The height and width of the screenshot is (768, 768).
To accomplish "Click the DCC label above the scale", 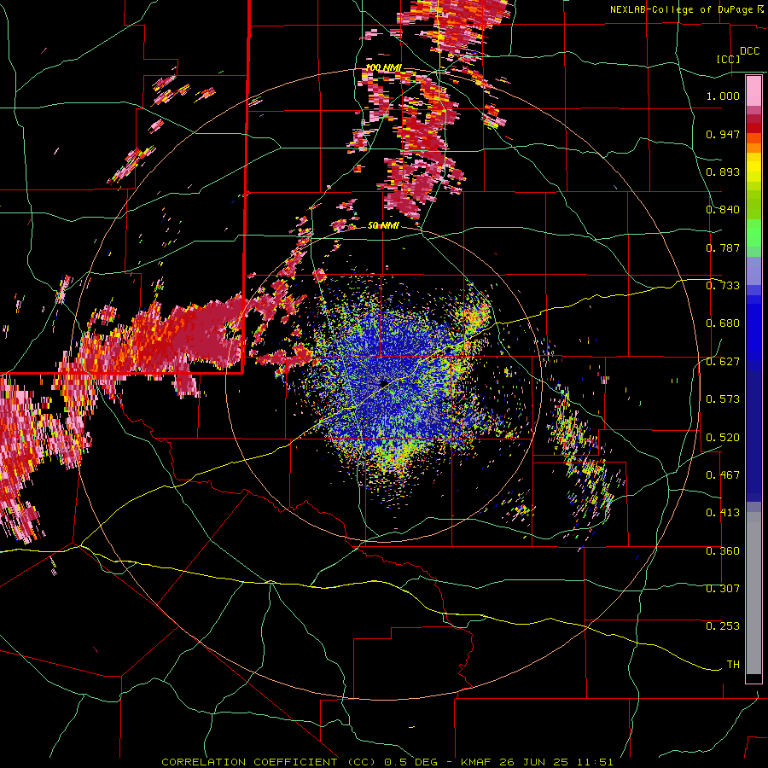I will (749, 51).
